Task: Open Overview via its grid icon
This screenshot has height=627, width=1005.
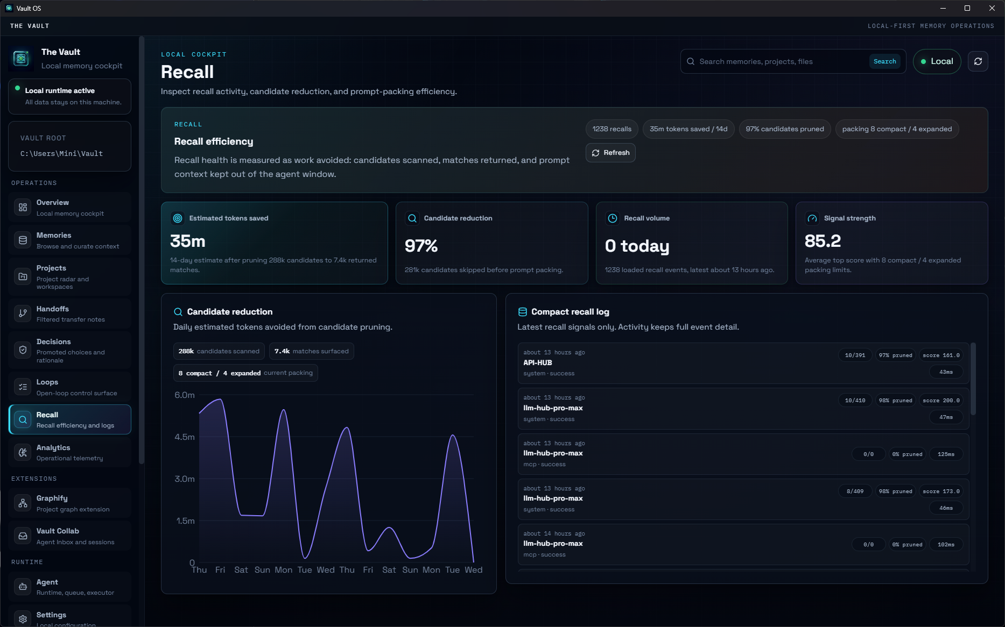Action: pos(23,208)
